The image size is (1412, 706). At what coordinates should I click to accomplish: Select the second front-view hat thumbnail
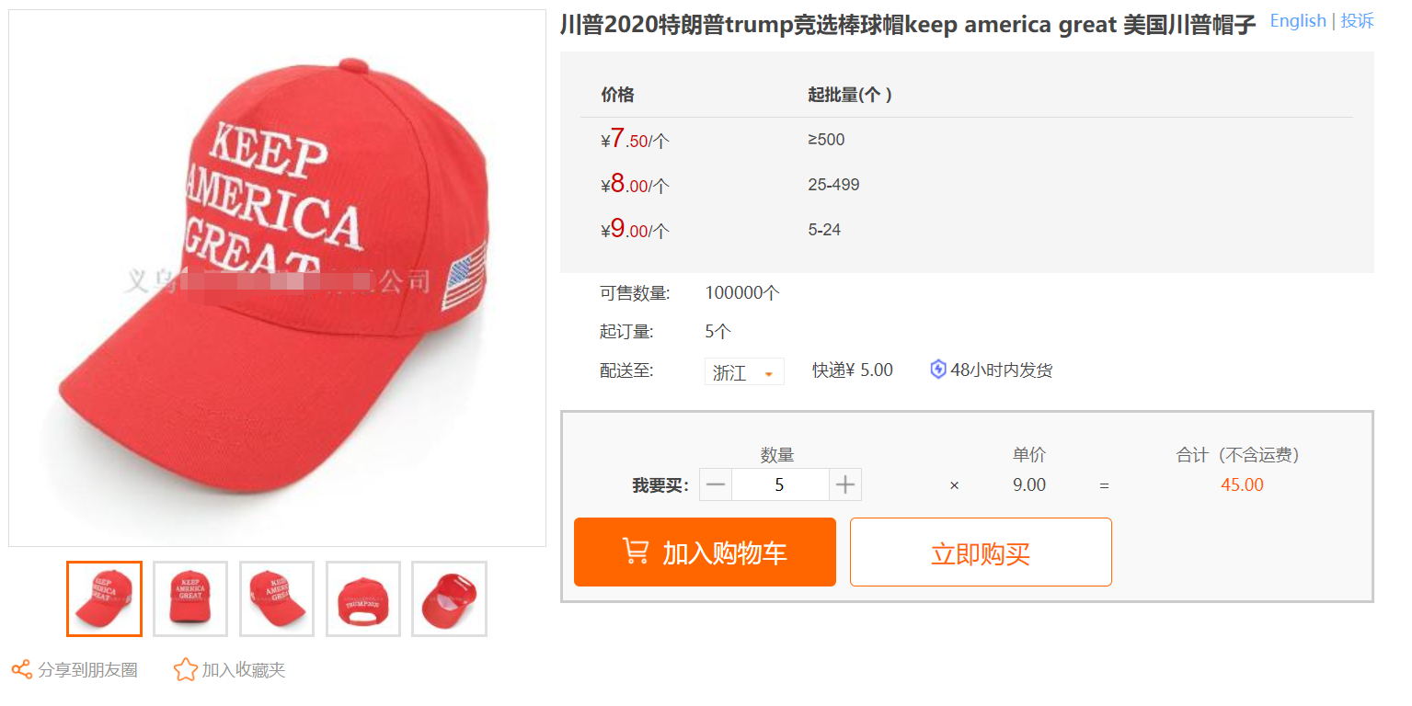tap(190, 598)
